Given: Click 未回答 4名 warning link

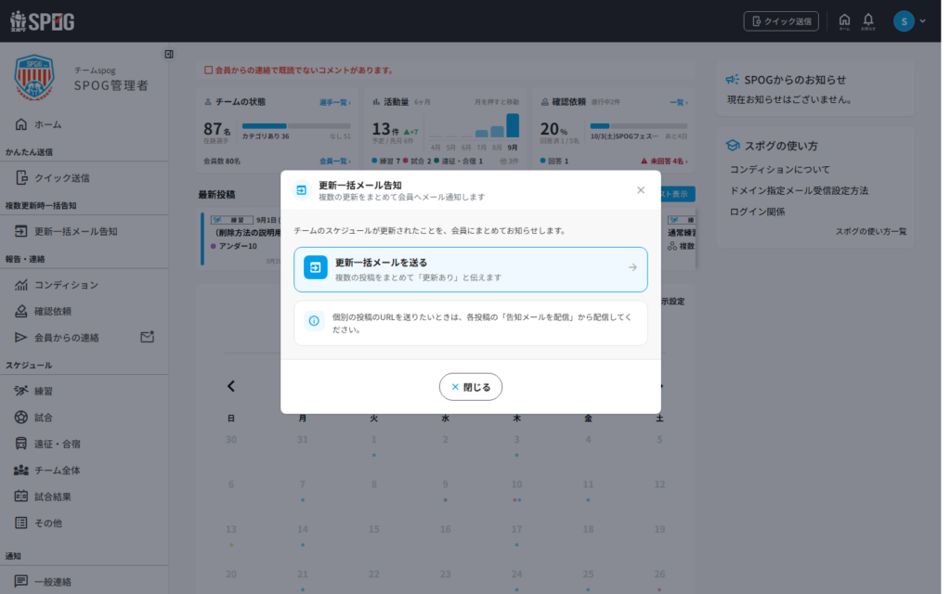Looking at the screenshot, I should coord(664,161).
